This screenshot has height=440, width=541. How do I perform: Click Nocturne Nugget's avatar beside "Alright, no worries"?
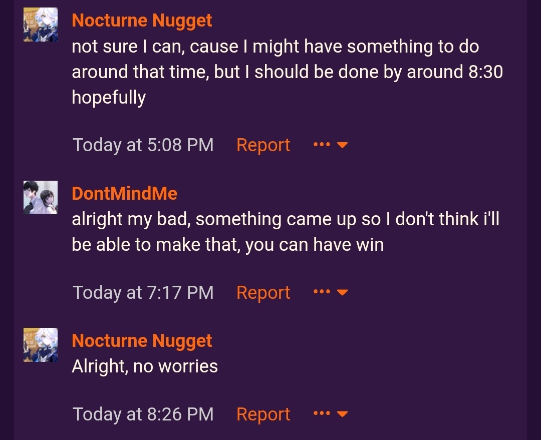tap(41, 345)
